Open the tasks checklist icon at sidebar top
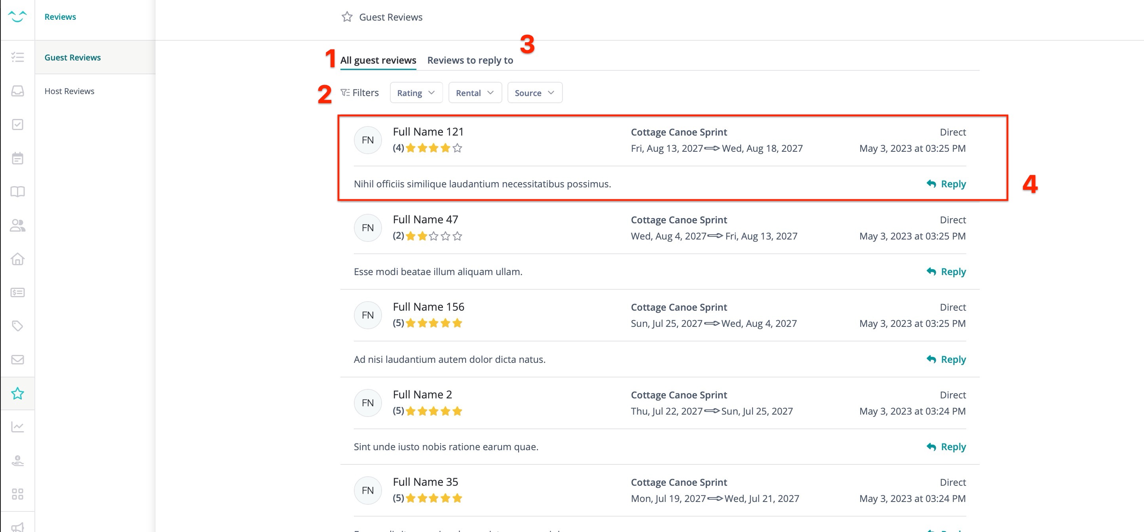 17,57
